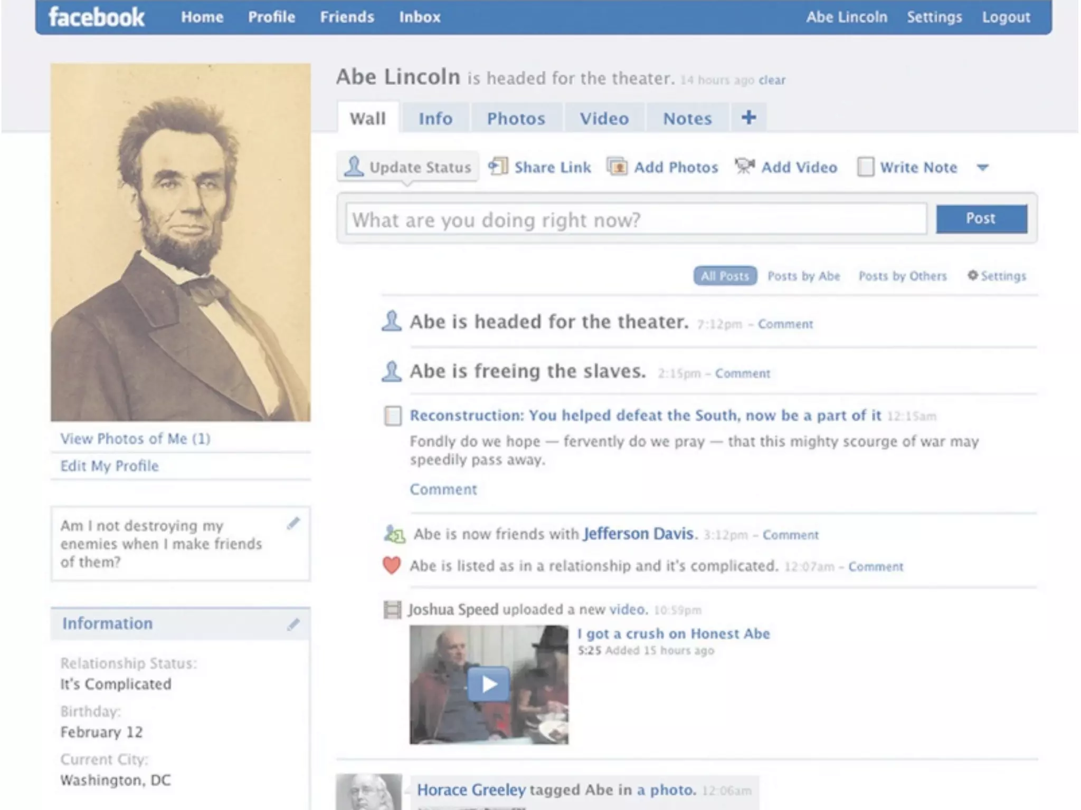1081x810 pixels.
Task: Click pencil icon in quote box
Action: click(x=293, y=523)
